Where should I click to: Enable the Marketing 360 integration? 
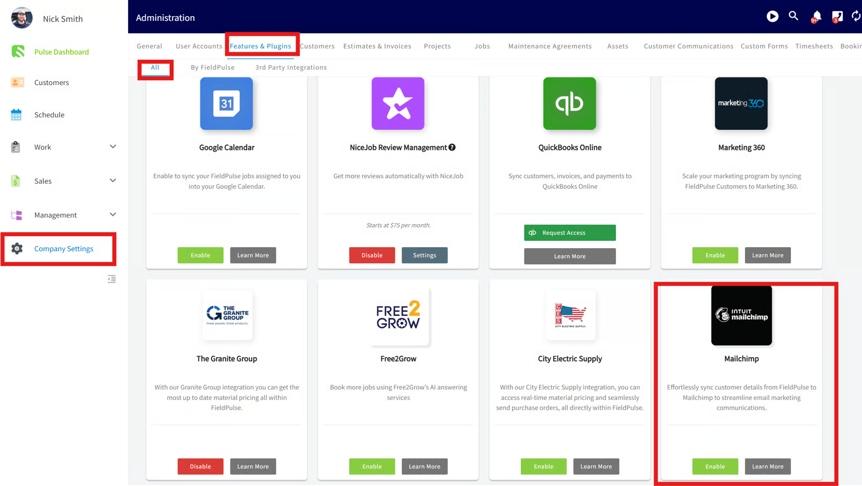tap(715, 255)
